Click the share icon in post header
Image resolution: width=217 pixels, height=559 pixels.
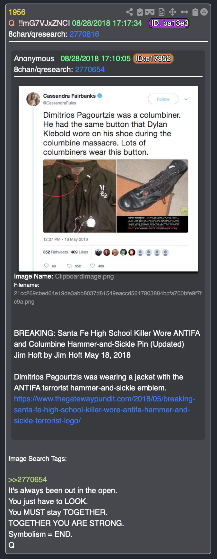(x=129, y=12)
